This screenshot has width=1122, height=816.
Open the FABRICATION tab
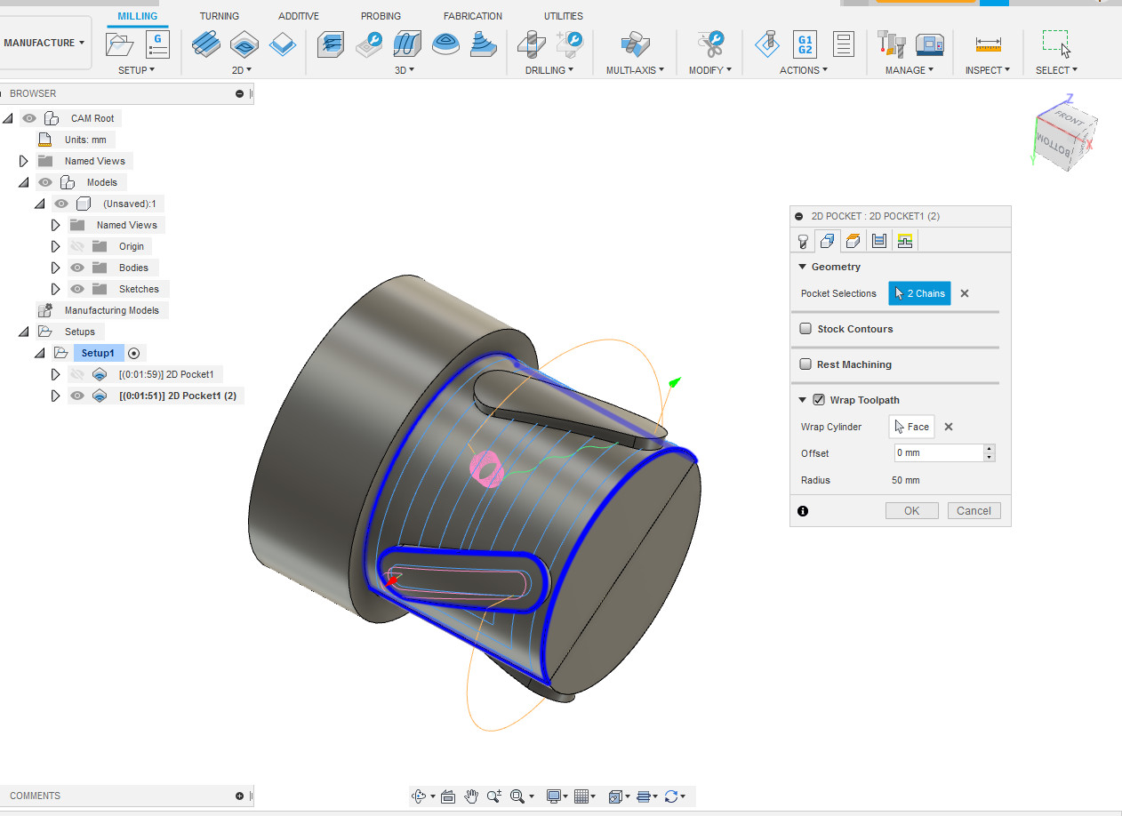tap(472, 15)
